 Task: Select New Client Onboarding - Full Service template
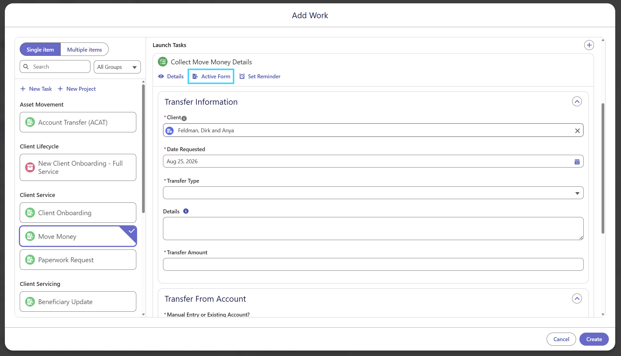pyautogui.click(x=78, y=168)
